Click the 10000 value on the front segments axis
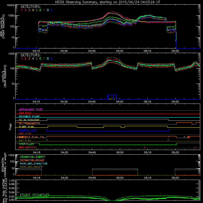 click(x=11, y=5)
